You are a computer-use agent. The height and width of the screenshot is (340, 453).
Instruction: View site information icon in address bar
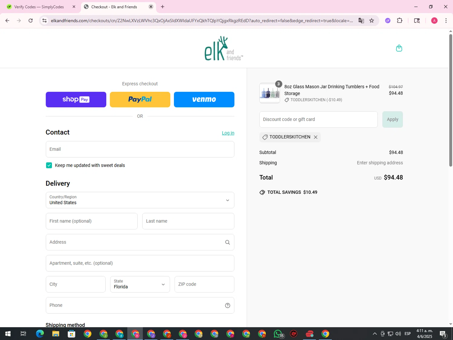click(44, 21)
